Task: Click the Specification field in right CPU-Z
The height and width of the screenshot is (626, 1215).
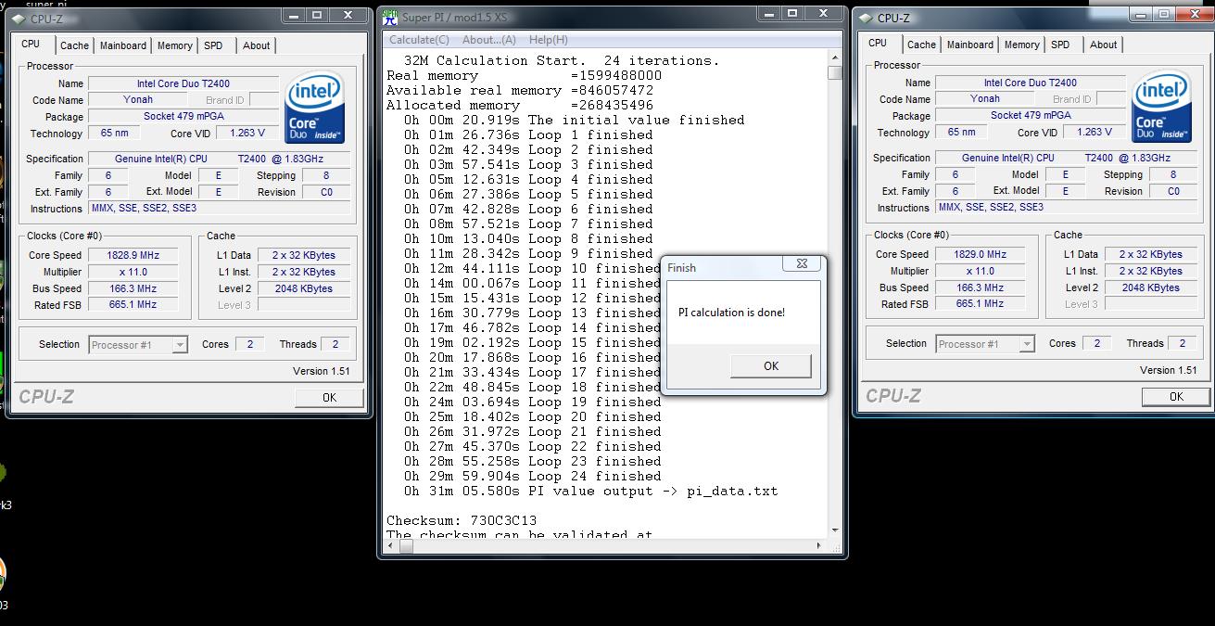Action: 1066,158
